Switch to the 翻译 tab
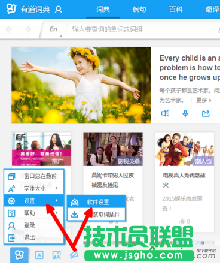The height and width of the screenshot is (265, 220). [x=212, y=10]
